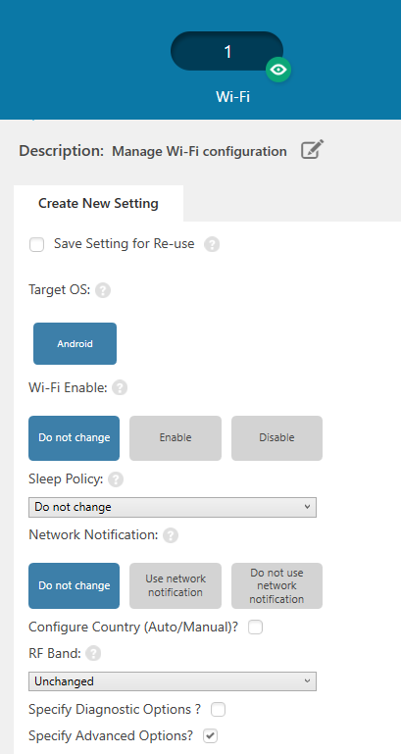Screen dimensions: 401x754
Task: Show help for Wi-Fi Enable
Action: [120, 387]
